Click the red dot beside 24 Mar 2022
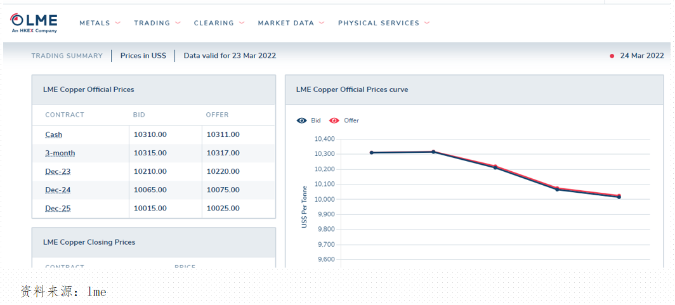Viewport: 675px width, 305px height. pyautogui.click(x=612, y=56)
